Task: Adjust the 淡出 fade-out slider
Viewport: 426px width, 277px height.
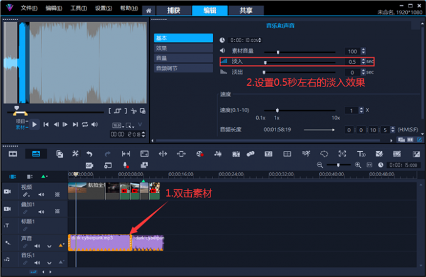Action: pyautogui.click(x=264, y=72)
